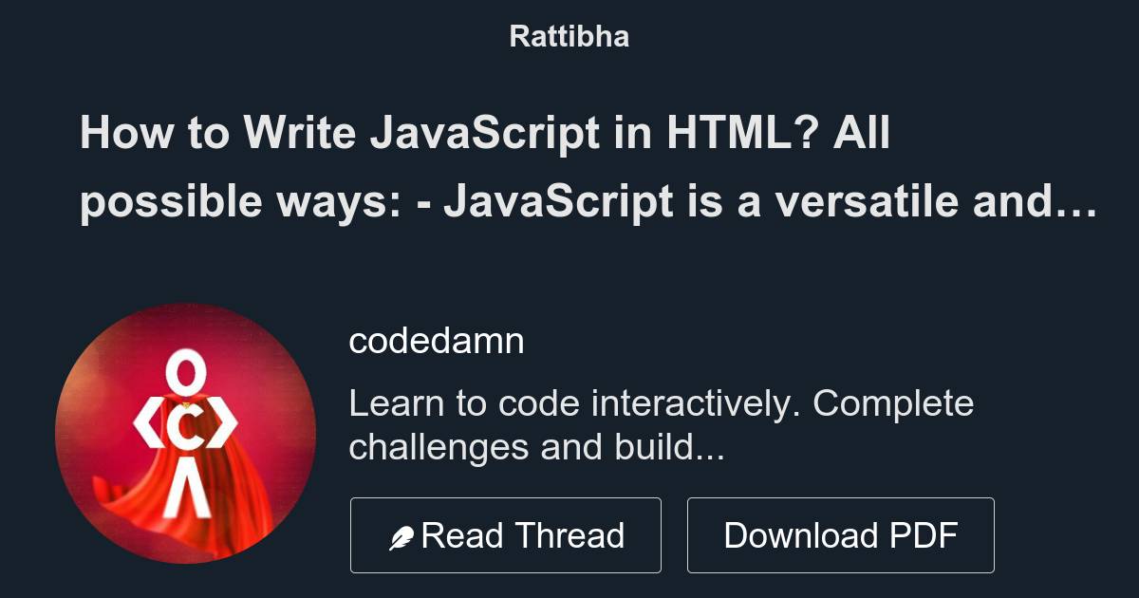
Task: Visit the codedamn author name
Action: coord(438,340)
